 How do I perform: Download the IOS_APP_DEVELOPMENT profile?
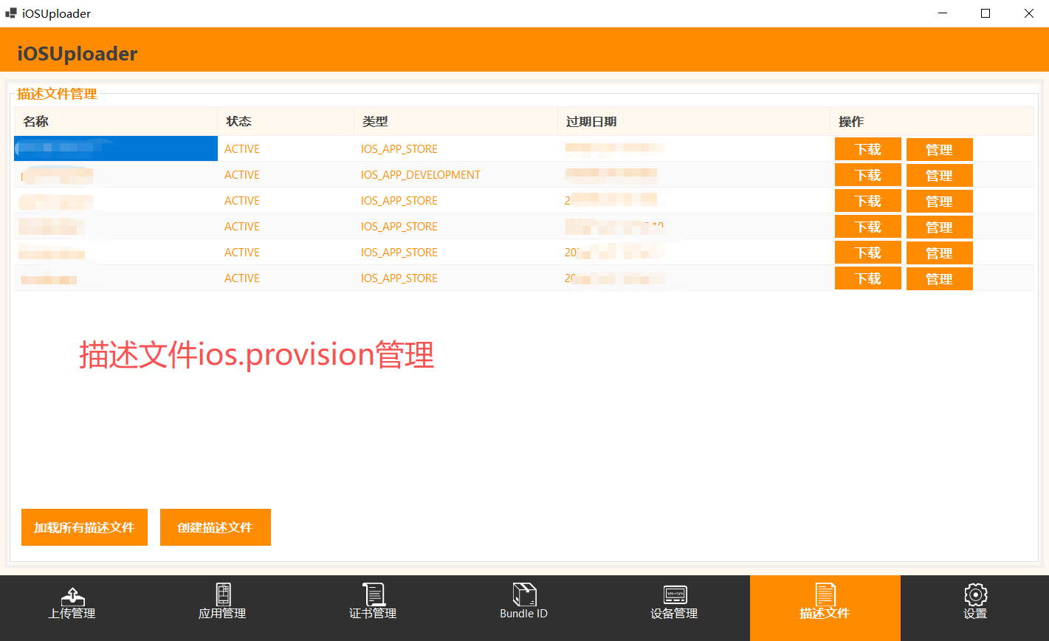tap(867, 176)
